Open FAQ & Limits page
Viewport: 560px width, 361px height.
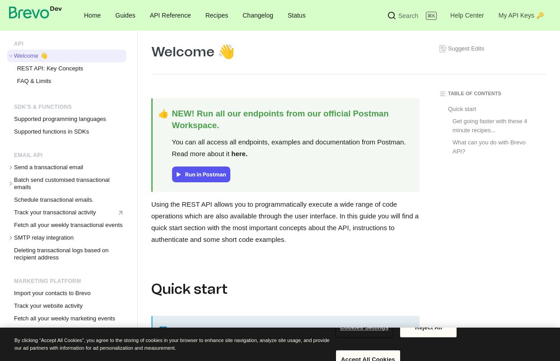(x=34, y=81)
